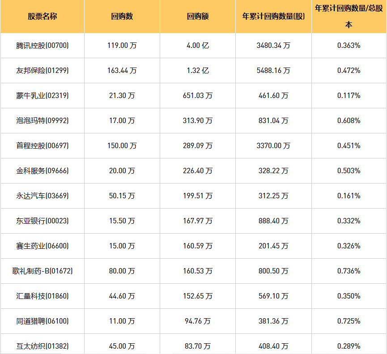Click the 44.60 万 buyback count cell
The height and width of the screenshot is (354, 387).
pos(122,296)
